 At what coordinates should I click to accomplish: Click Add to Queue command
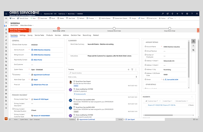(x=105, y=18)
